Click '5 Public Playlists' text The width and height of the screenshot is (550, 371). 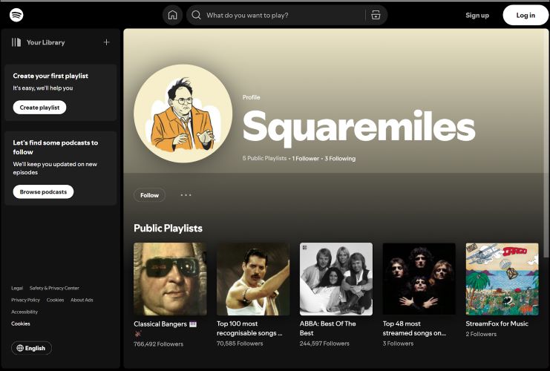pos(264,159)
